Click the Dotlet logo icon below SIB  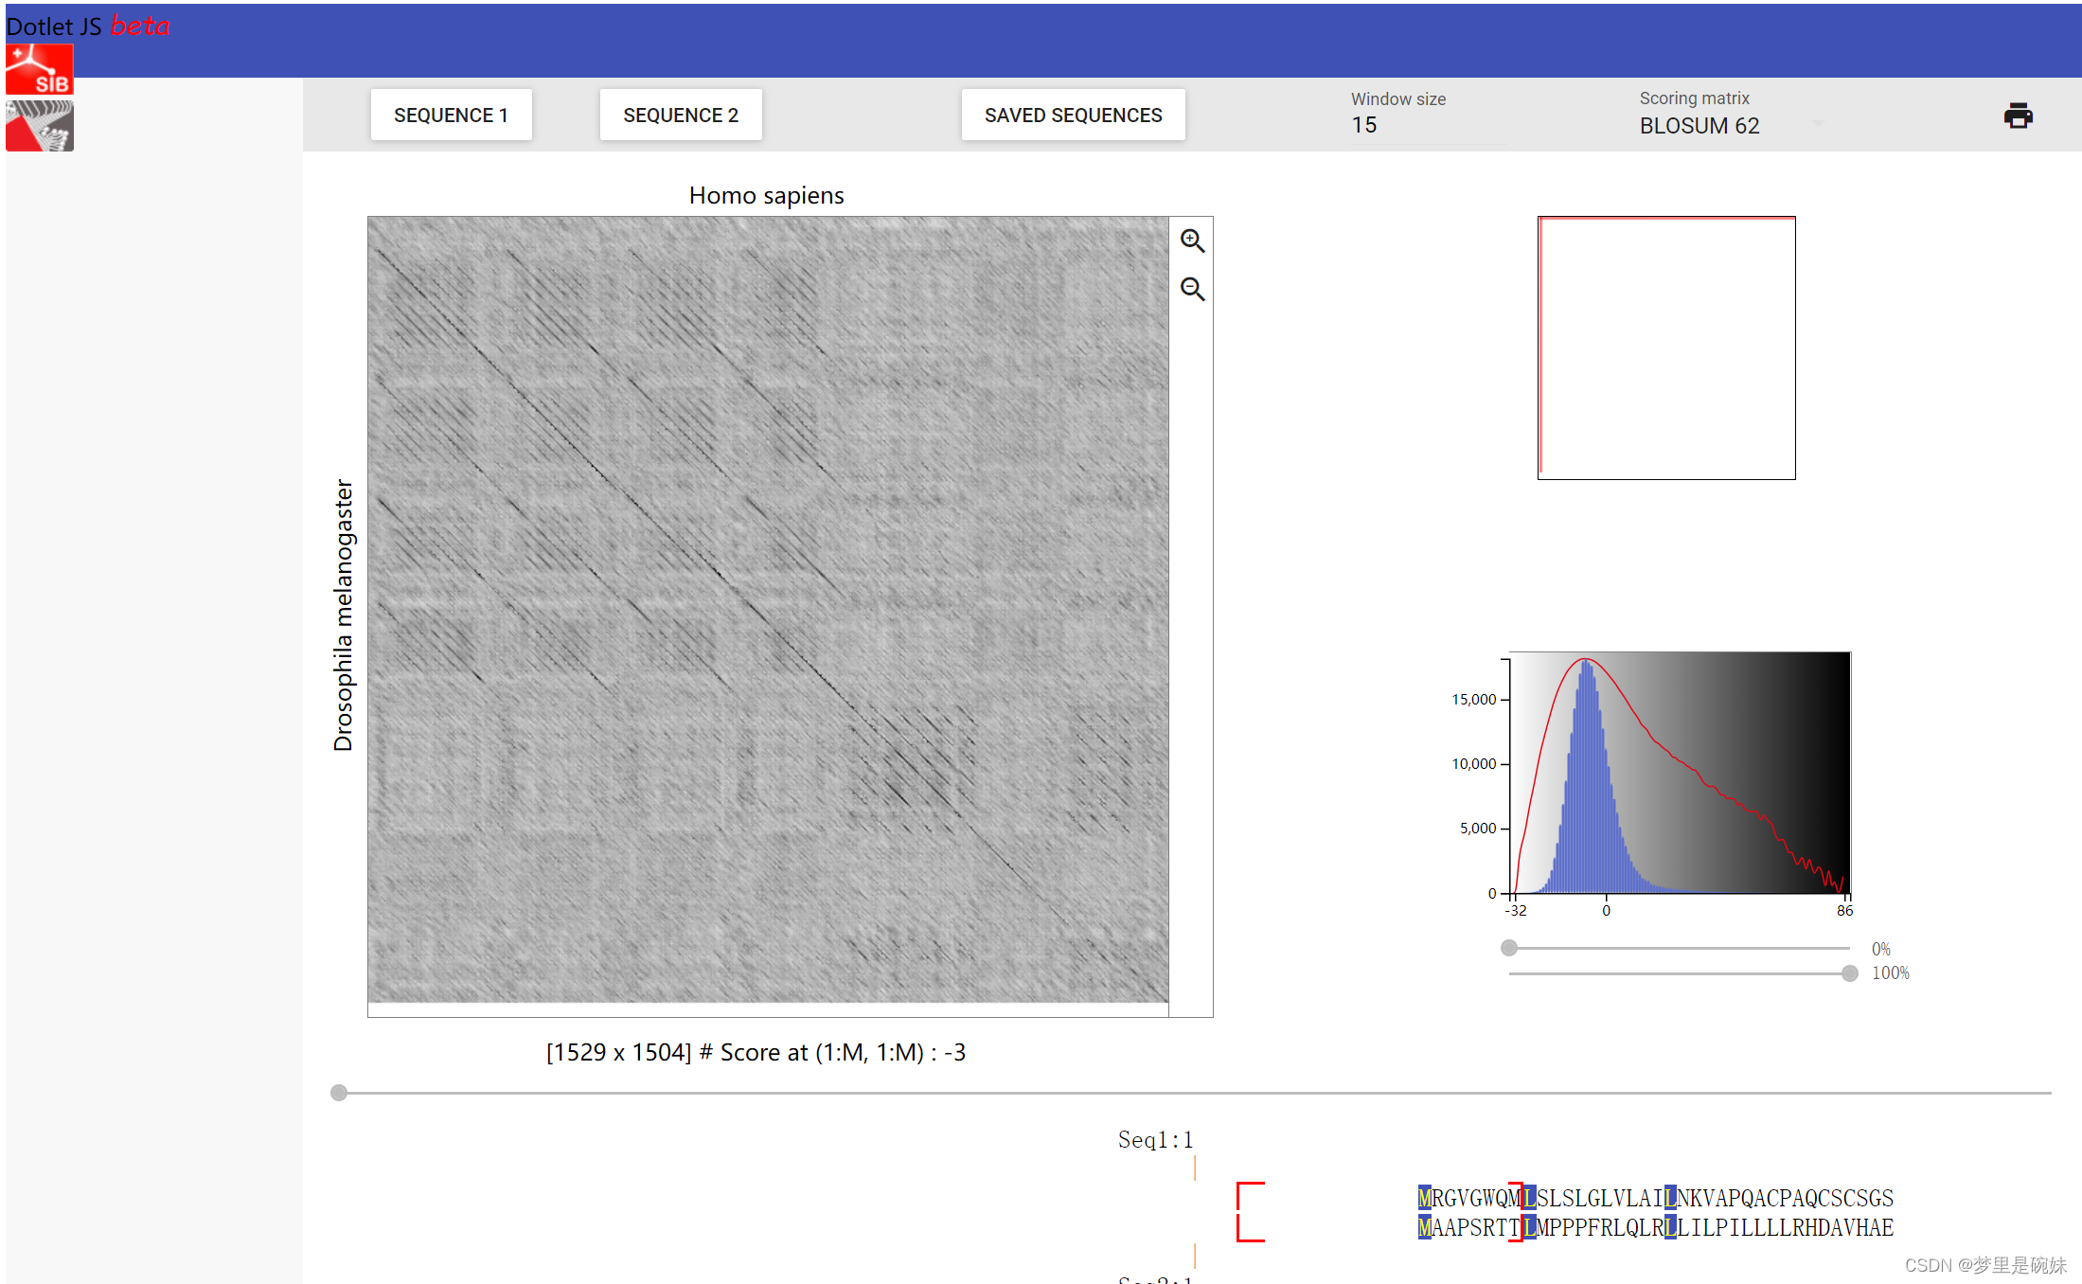(x=39, y=126)
